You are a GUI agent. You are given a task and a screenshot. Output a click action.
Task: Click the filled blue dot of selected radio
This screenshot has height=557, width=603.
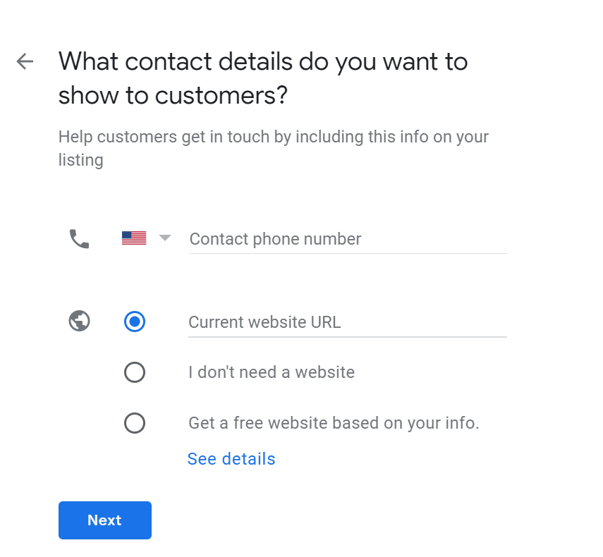click(x=135, y=322)
